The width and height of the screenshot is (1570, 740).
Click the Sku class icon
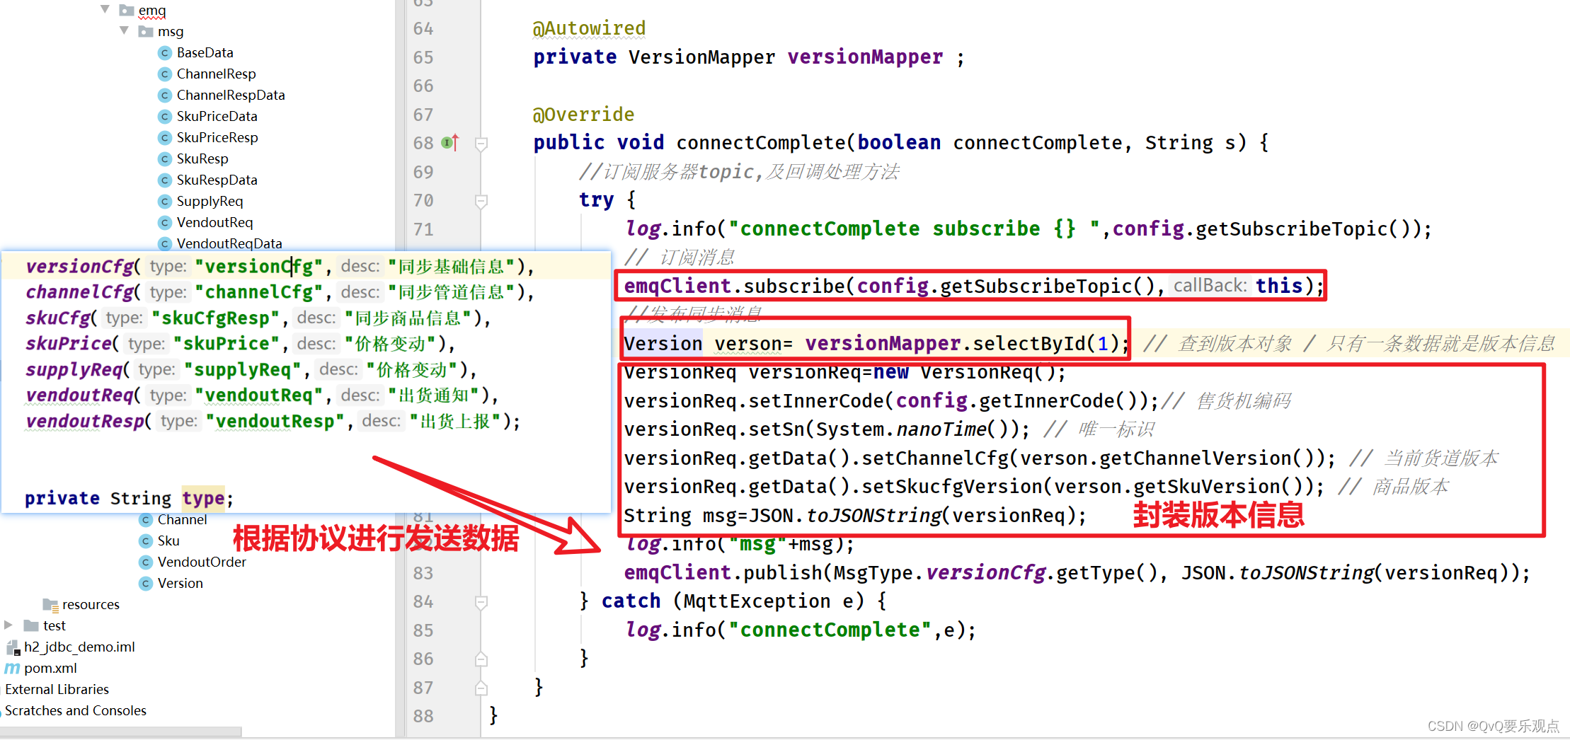tap(146, 540)
